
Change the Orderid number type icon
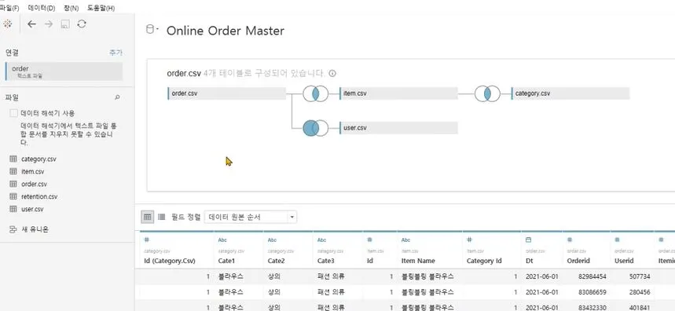[x=570, y=240]
